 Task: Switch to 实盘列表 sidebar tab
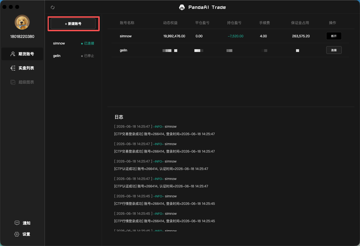(x=22, y=68)
